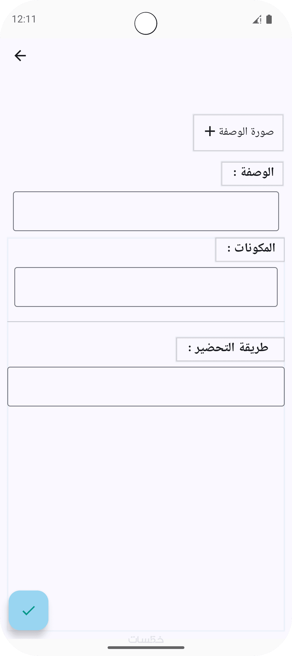The height and width of the screenshot is (656, 292).
Task: Confirm with the checkmark floating button
Action: point(29,610)
